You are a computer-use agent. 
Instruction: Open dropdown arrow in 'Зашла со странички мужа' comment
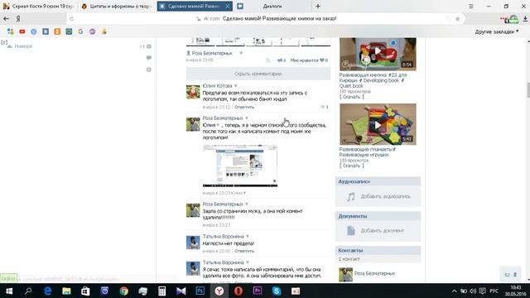[x=247, y=204]
